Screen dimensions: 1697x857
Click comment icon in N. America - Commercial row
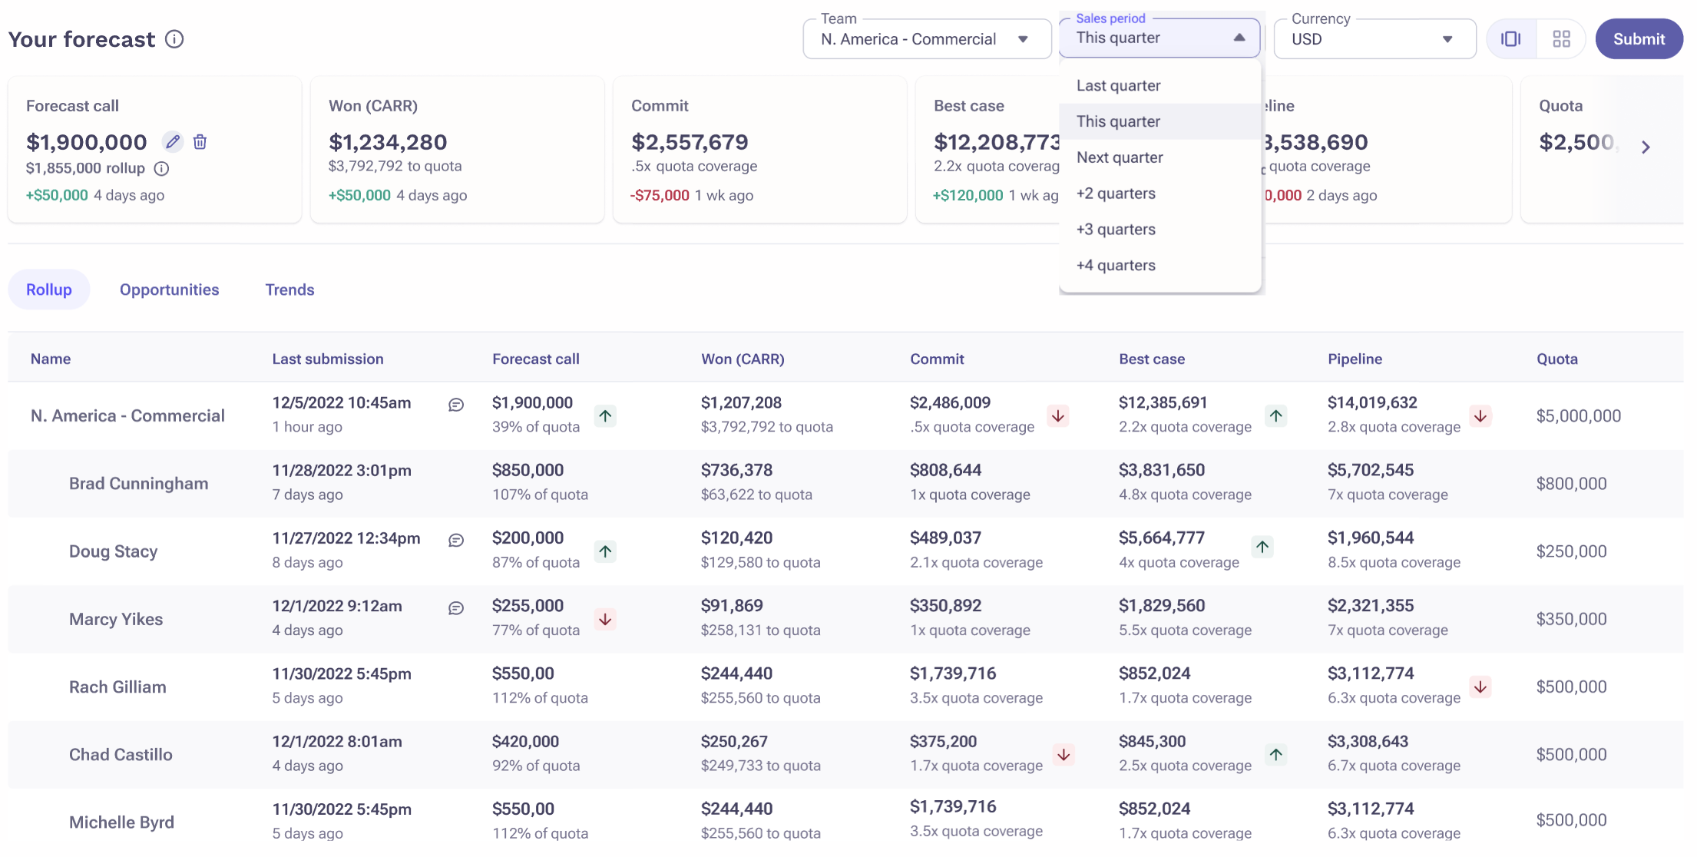click(456, 405)
